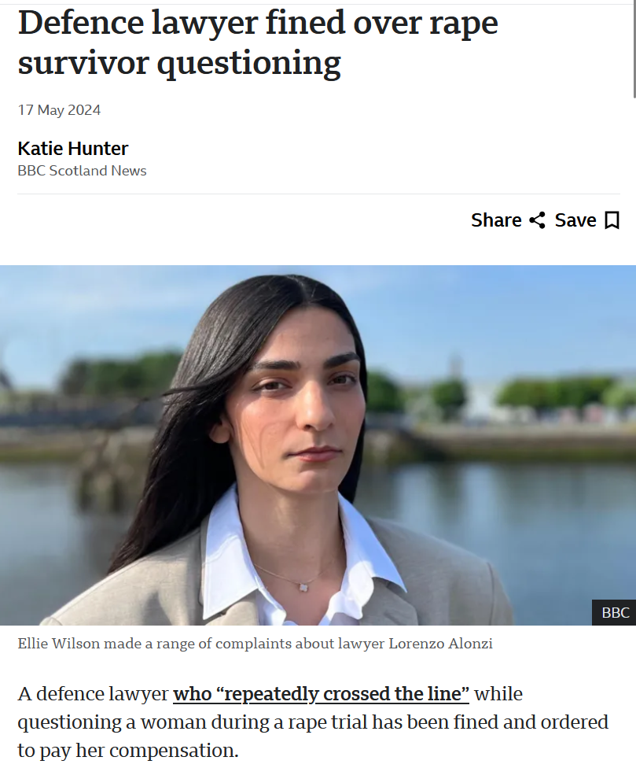Viewport: 636px width, 768px height.
Task: Click author name Katie Hunter
Action: point(73,149)
